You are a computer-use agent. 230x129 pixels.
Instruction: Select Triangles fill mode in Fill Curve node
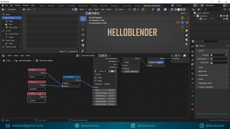tap(152, 62)
